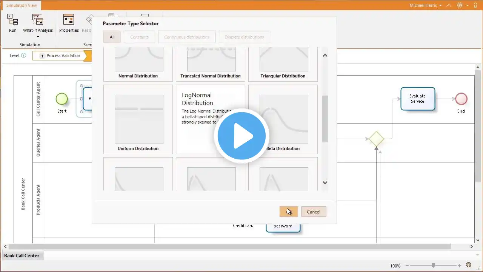
Task: Select the End event circle
Action: pos(461,99)
